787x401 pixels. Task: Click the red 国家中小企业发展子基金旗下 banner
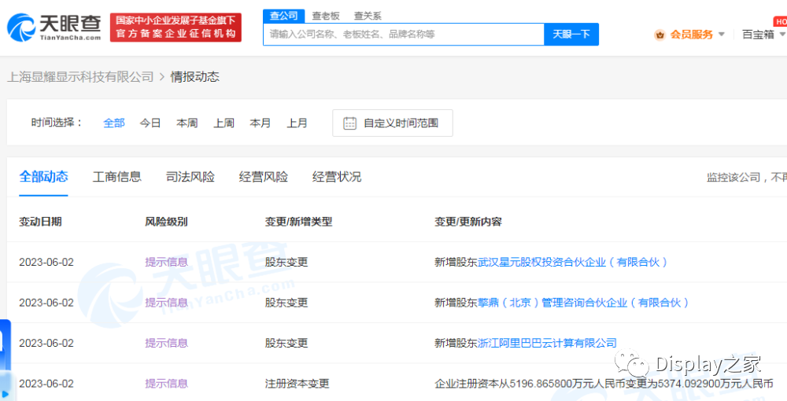coord(176,27)
